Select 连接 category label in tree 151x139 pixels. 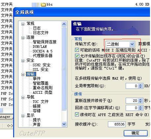[x=30, y=37]
